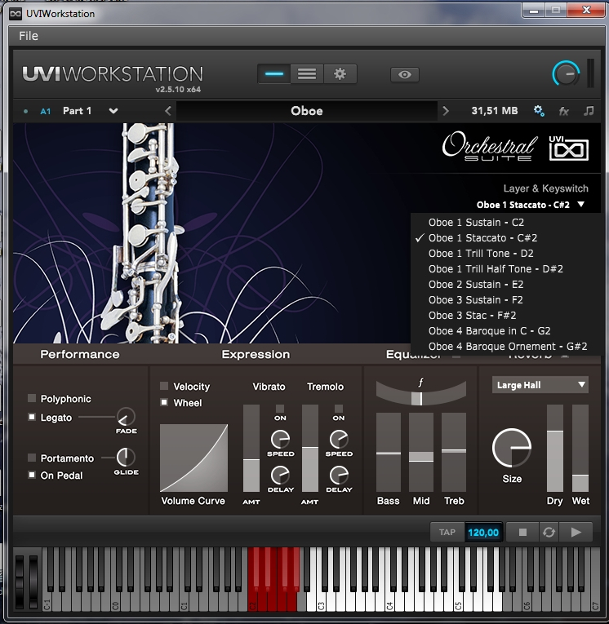Open the File menu

pos(29,36)
